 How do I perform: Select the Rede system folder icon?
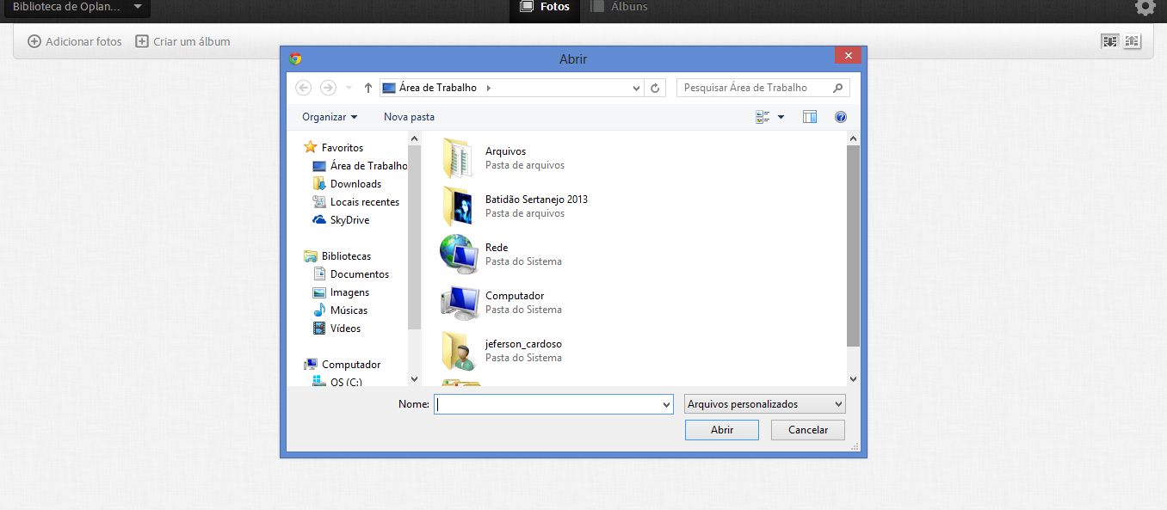tap(458, 254)
